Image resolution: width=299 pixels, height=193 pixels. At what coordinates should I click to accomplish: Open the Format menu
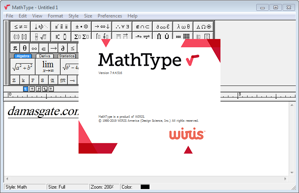click(55, 16)
